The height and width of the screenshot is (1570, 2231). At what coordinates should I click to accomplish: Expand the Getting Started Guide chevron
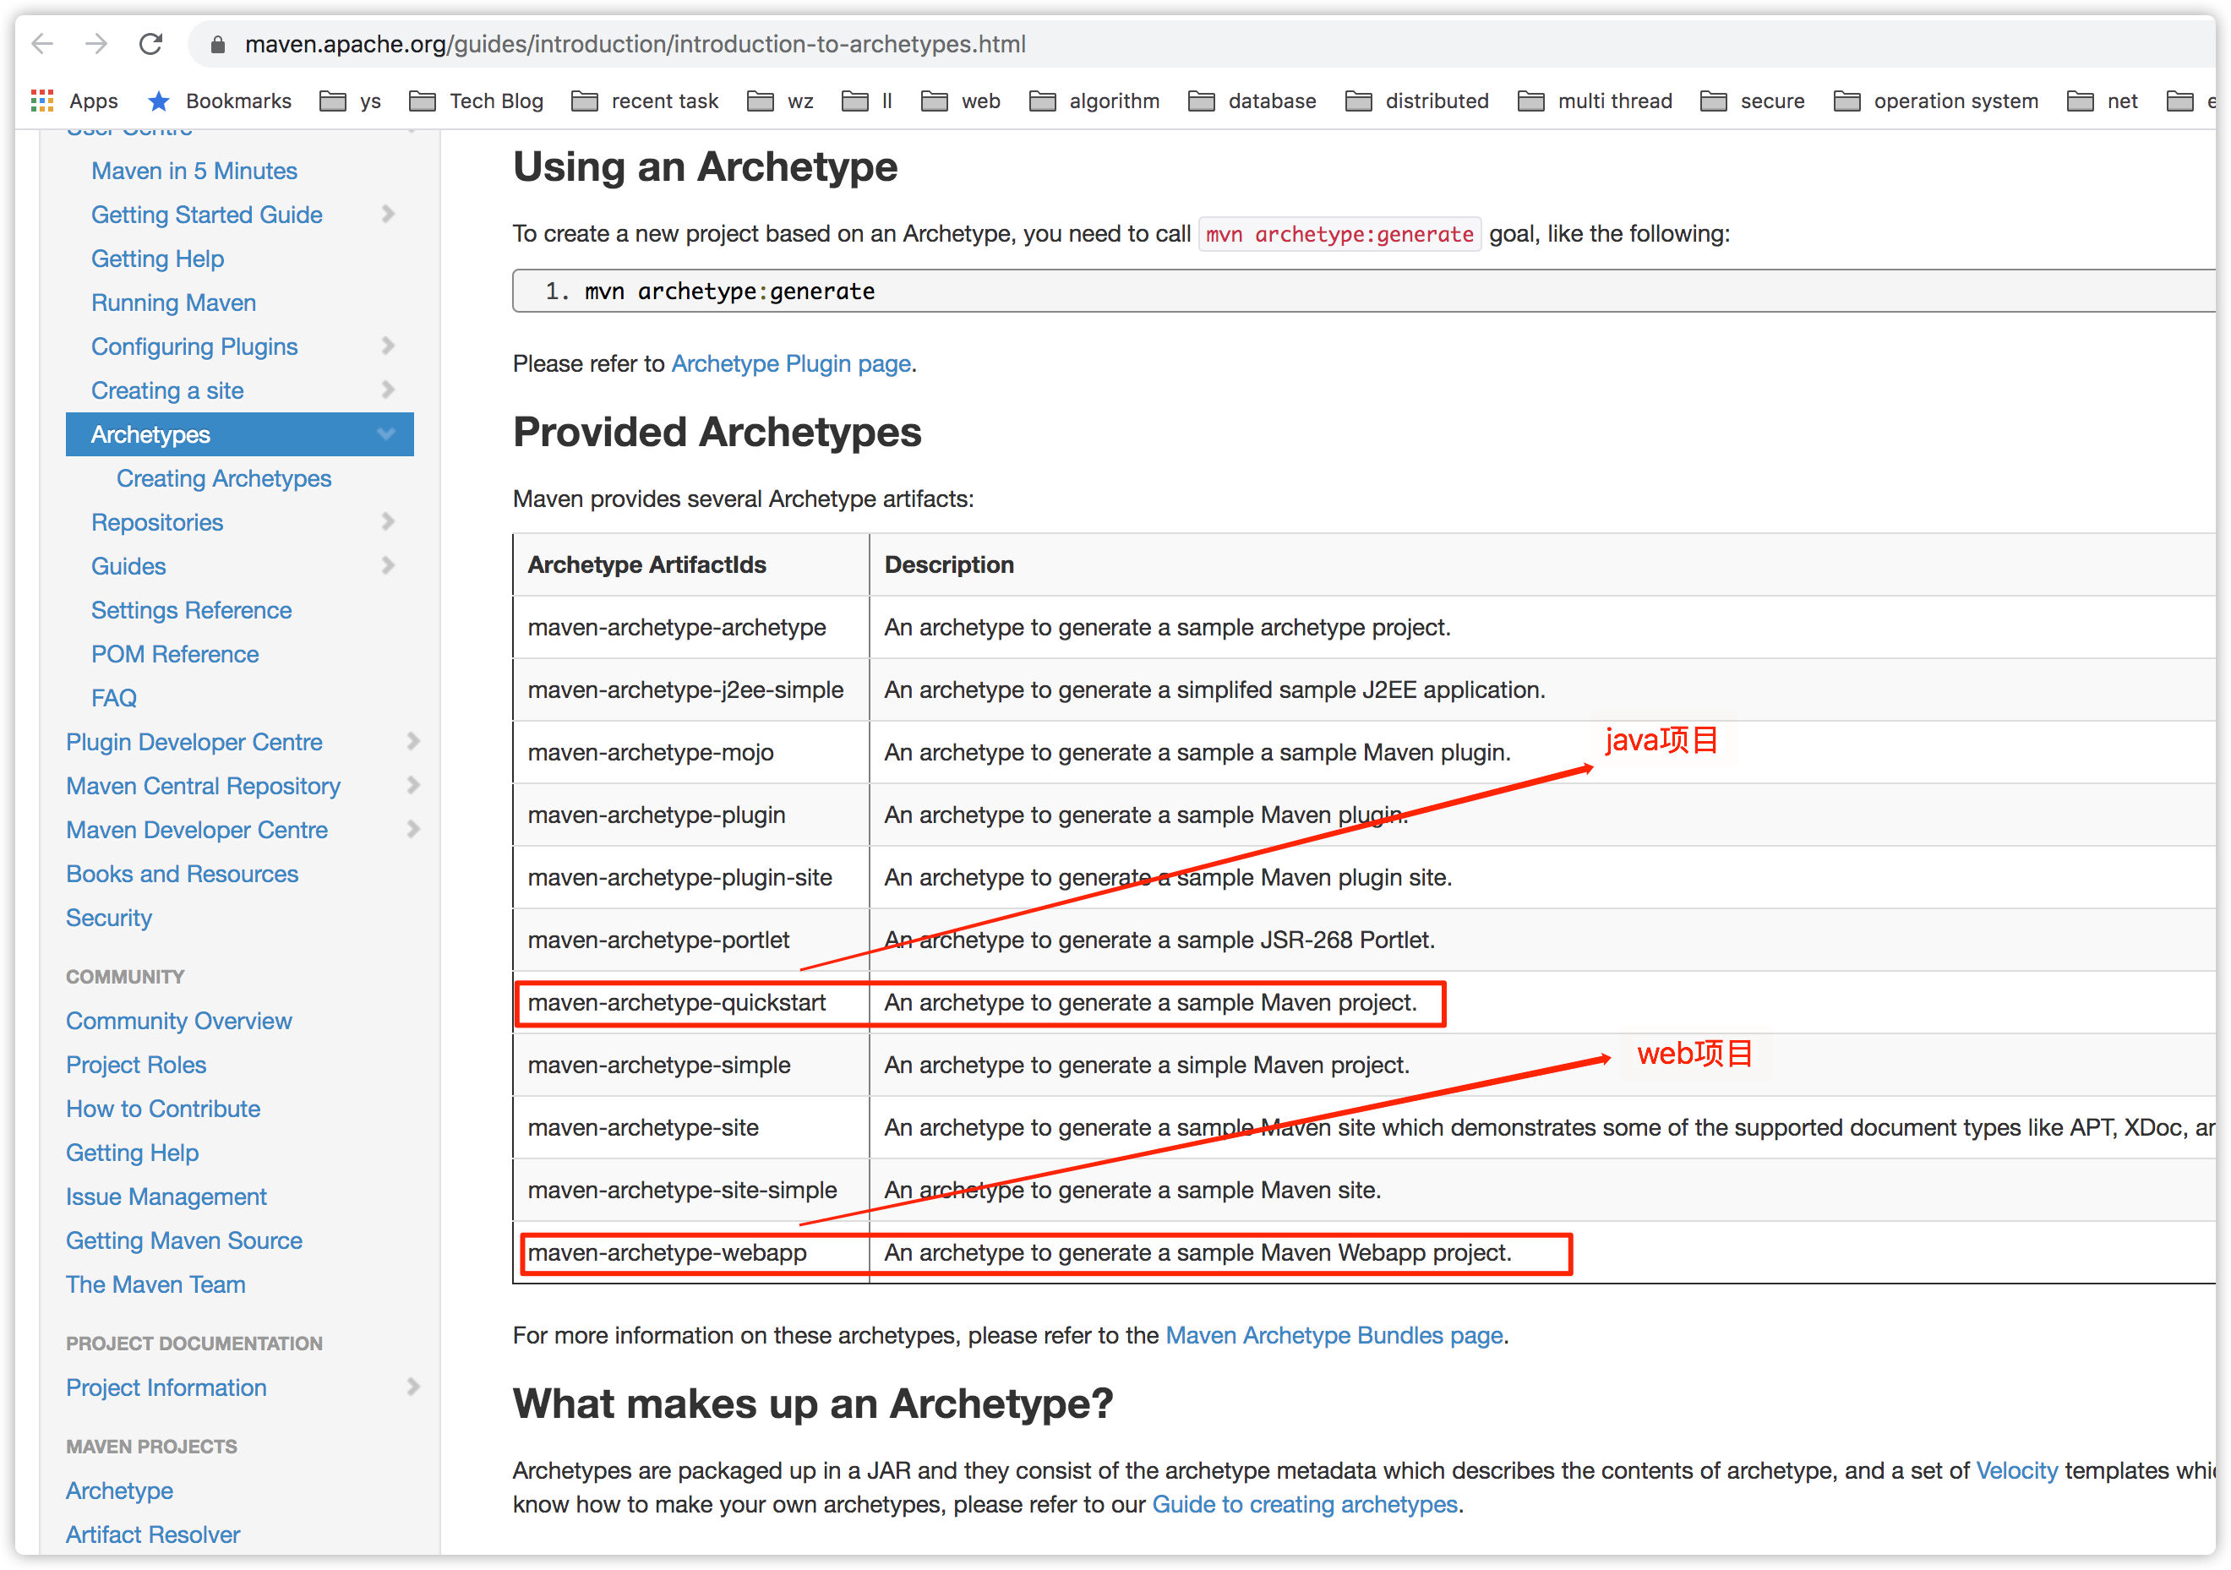click(x=389, y=215)
